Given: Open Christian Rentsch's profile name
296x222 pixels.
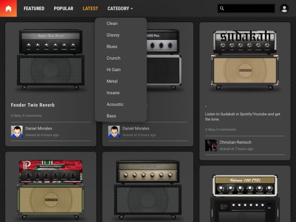Looking at the screenshot, I should [x=235, y=142].
